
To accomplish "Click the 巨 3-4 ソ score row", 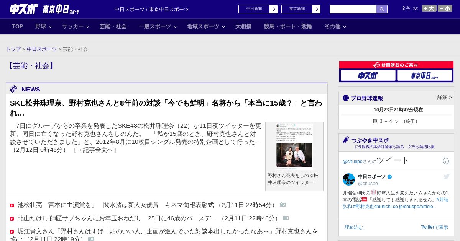I will pos(396,121).
